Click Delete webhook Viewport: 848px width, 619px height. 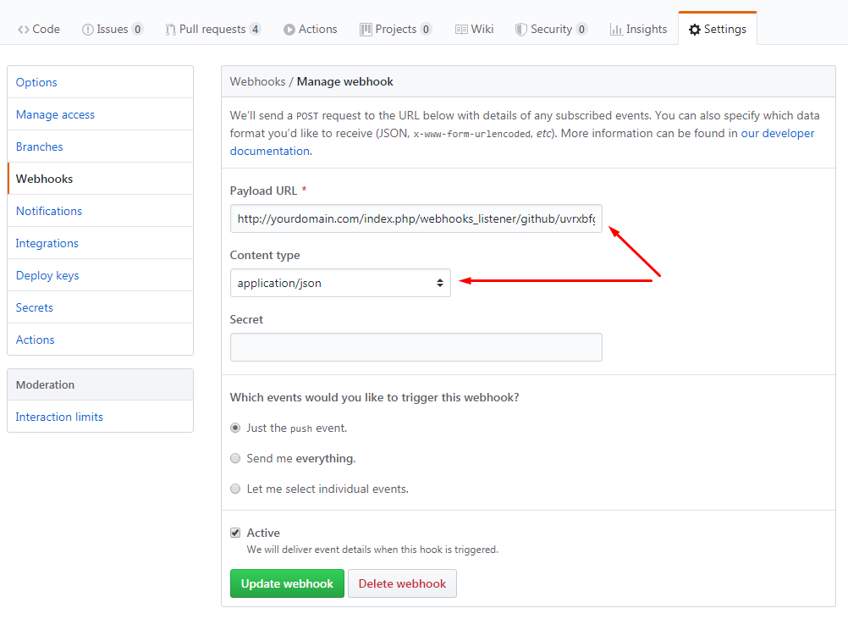tap(402, 583)
